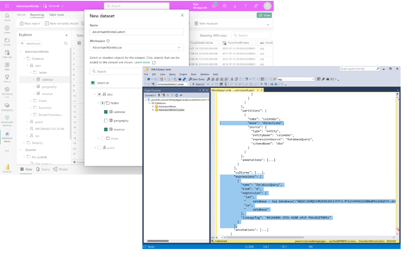
Task: Expand the AdventureWorksCustom database in Object Explorer
Action: 153,110
